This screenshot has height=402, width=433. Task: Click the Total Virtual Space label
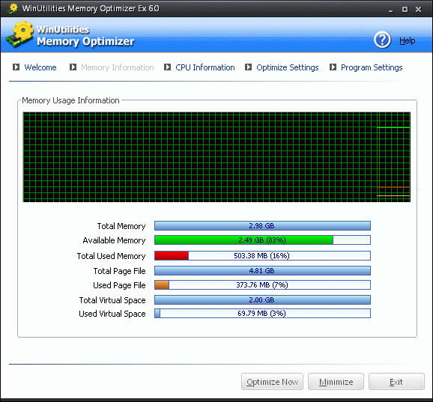point(112,300)
